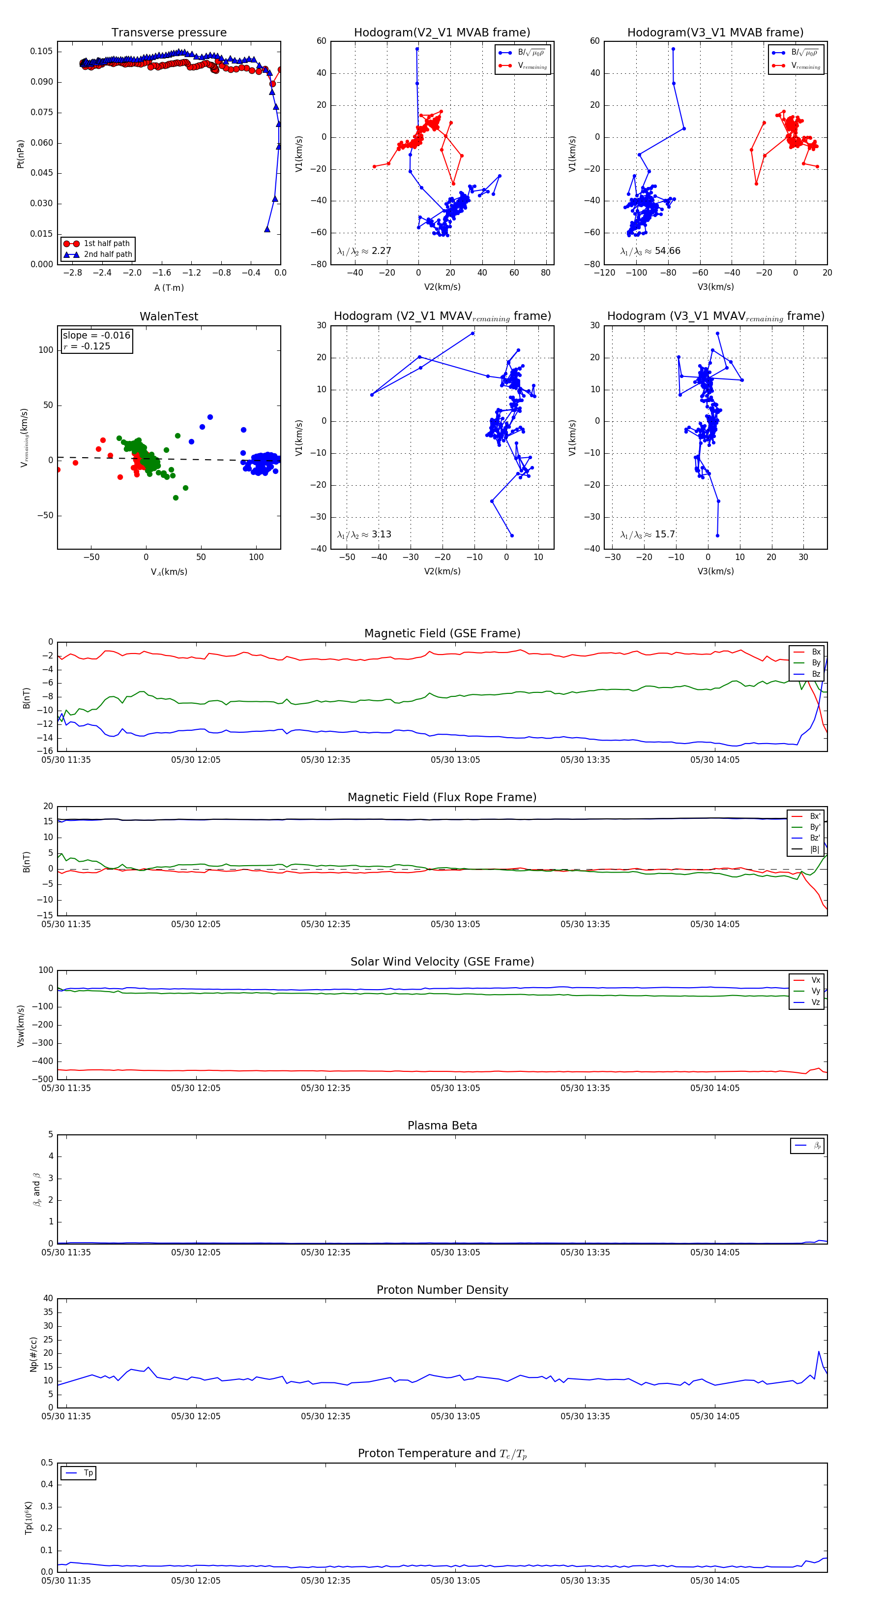Screen dimensions: 885x1624
Task: Click the 'Np(#/cc)' y-axis label
Action: click(x=33, y=1353)
